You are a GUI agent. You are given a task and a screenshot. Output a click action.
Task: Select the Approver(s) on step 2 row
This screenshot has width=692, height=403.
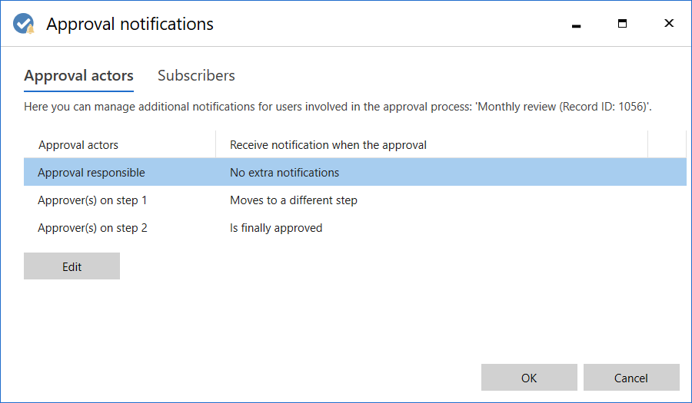354,228
